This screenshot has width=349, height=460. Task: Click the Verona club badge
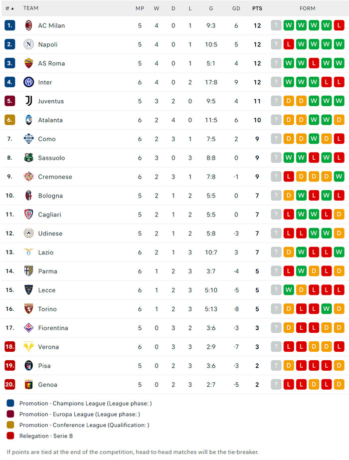tap(29, 347)
